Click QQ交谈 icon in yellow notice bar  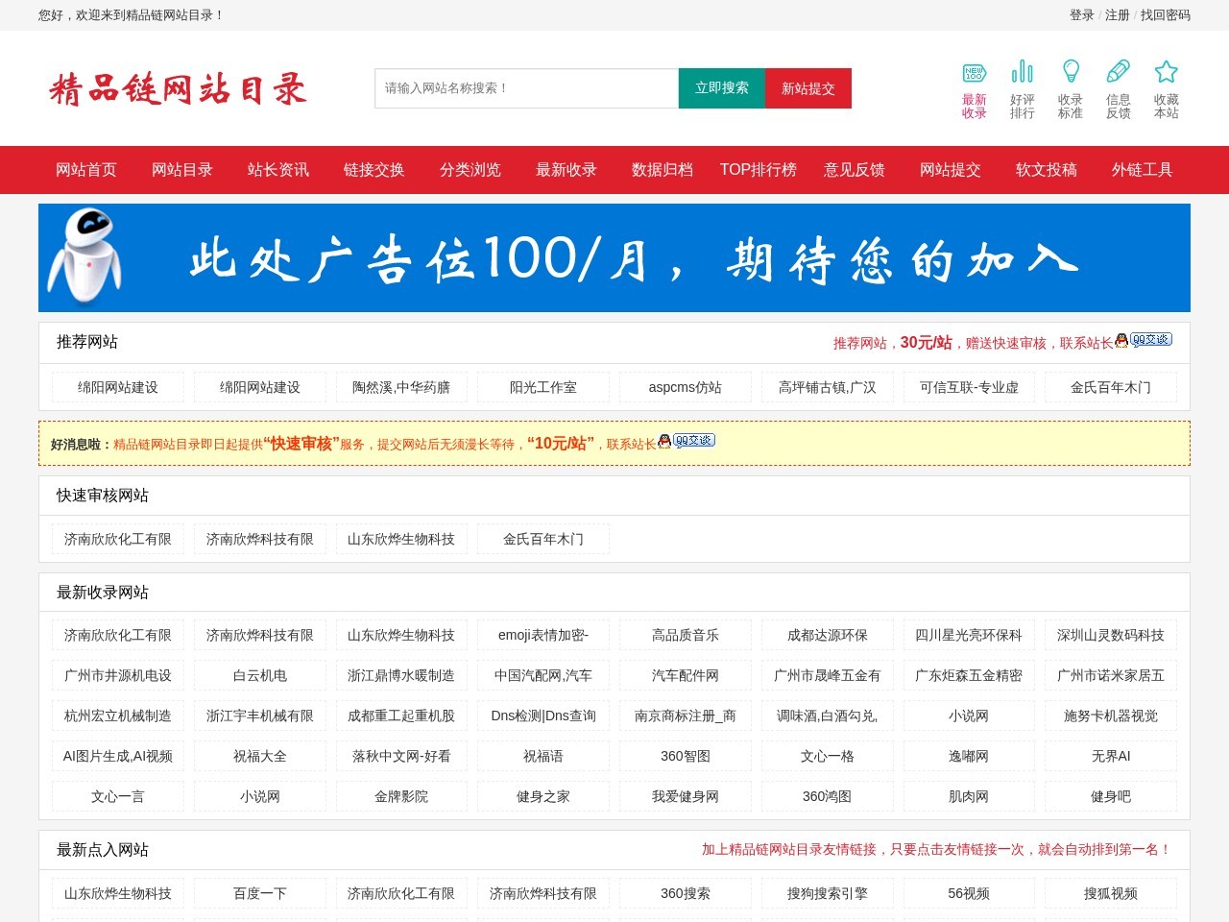(687, 441)
